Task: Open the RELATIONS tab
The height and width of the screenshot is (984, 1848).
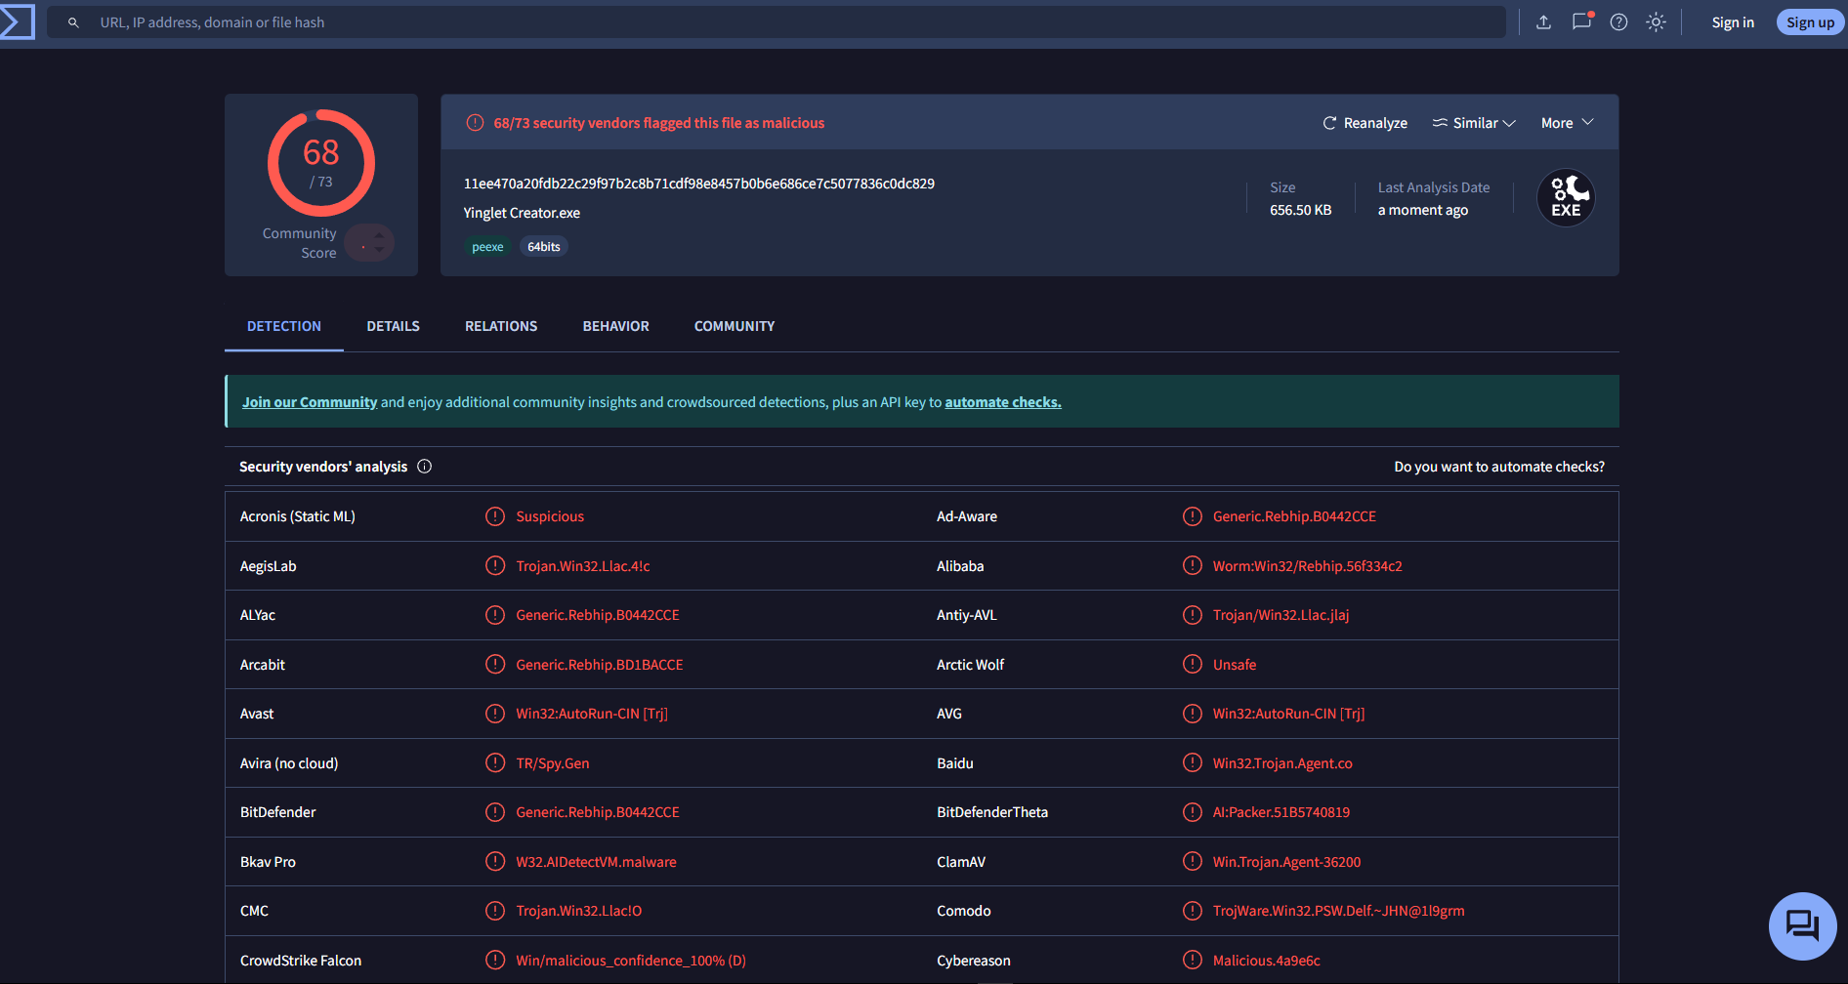Action: (x=501, y=326)
